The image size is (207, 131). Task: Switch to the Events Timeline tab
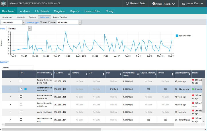point(60,17)
